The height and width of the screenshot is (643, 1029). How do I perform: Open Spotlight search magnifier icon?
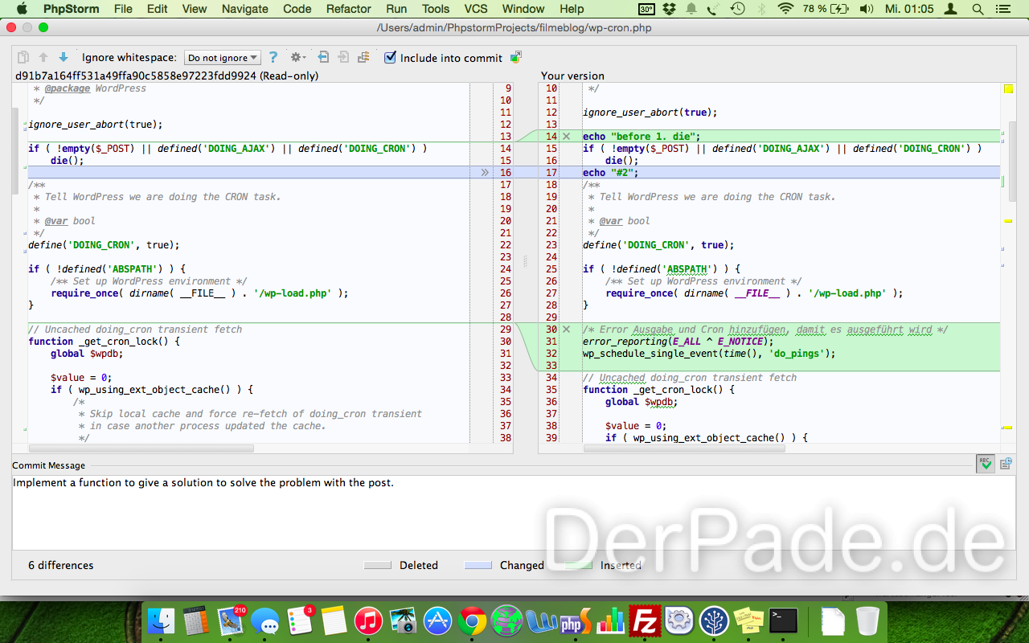pos(978,9)
